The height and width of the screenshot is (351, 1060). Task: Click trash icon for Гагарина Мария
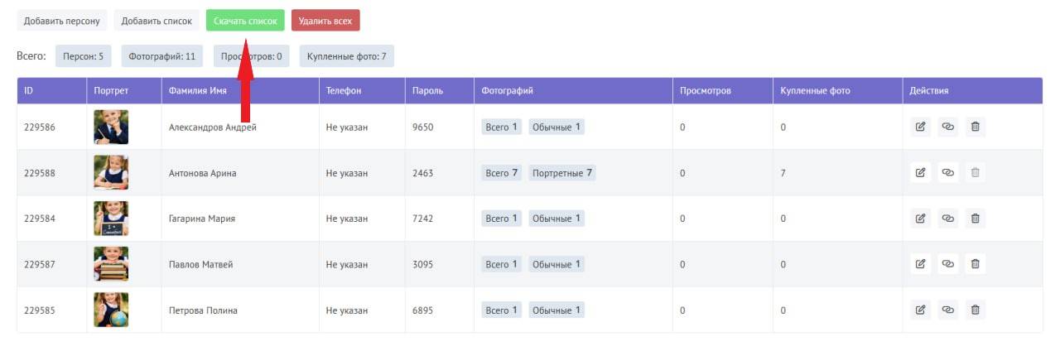976,219
